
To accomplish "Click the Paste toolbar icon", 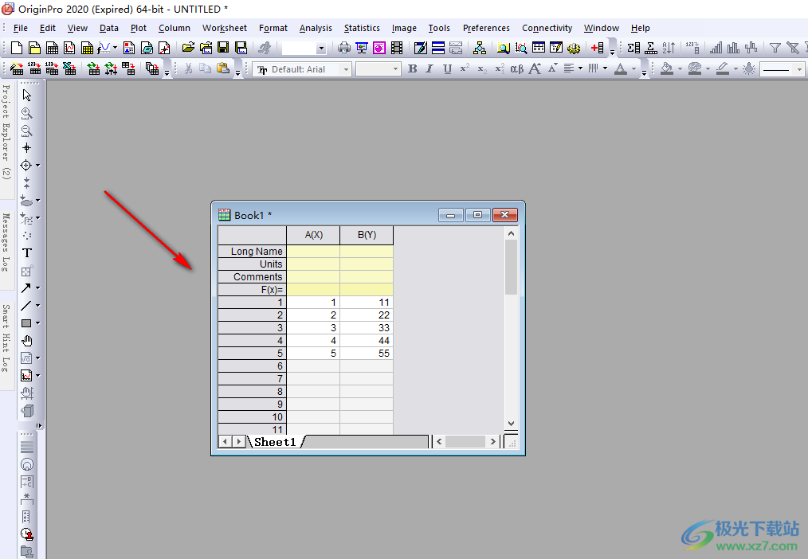I will tap(223, 68).
